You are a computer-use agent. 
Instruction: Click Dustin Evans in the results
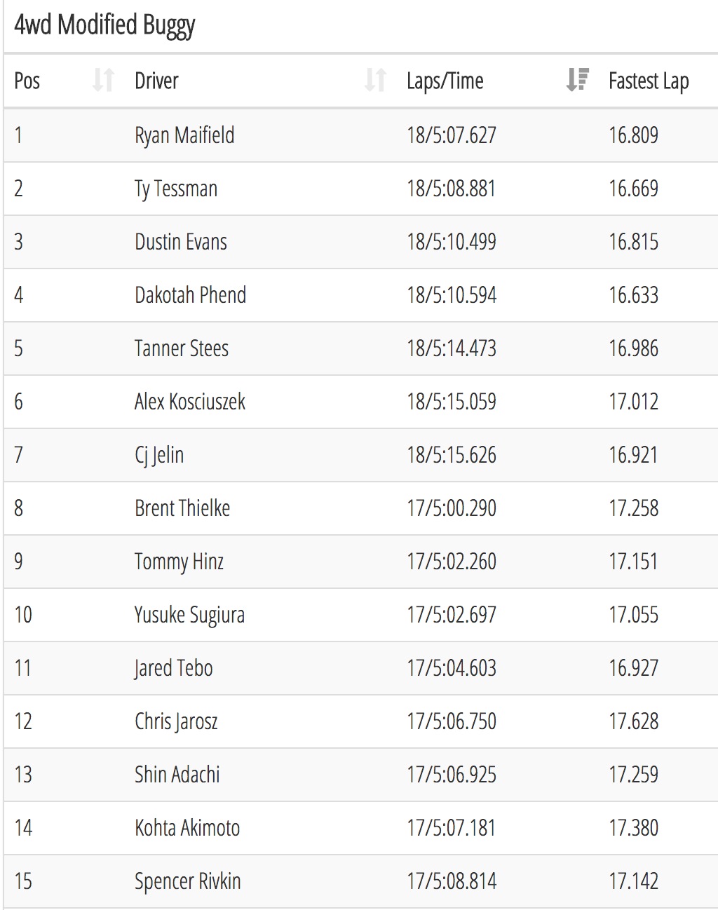coord(181,242)
